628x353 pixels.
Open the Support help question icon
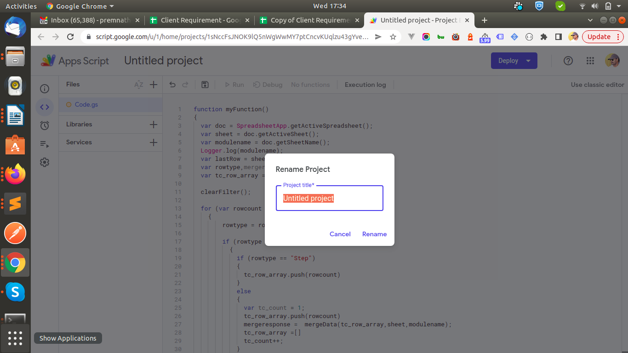[x=568, y=61]
